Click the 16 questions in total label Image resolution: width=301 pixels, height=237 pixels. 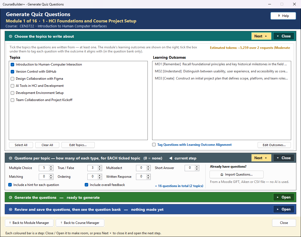(179, 186)
